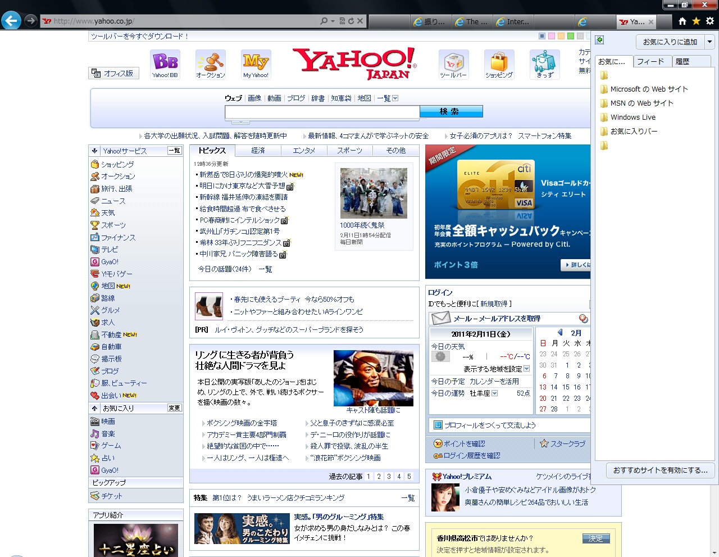Expand the small arrow below the search box
The image size is (719, 557).
pyautogui.click(x=240, y=122)
